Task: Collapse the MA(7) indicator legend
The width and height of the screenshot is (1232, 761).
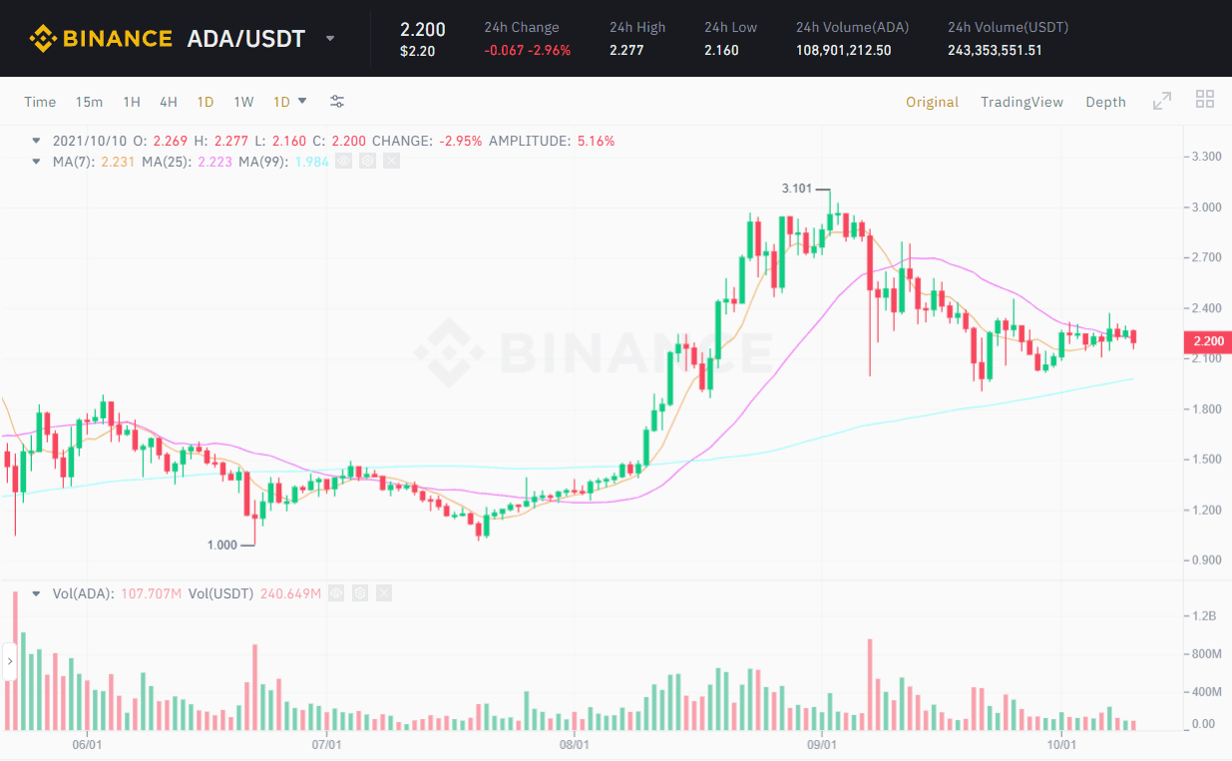Action: click(x=38, y=161)
